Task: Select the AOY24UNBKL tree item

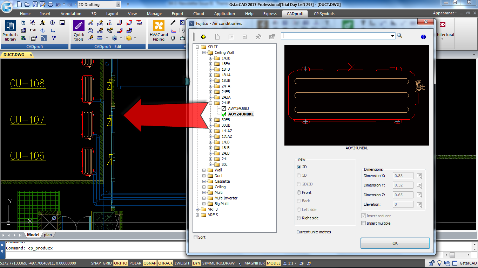Action: [x=241, y=114]
